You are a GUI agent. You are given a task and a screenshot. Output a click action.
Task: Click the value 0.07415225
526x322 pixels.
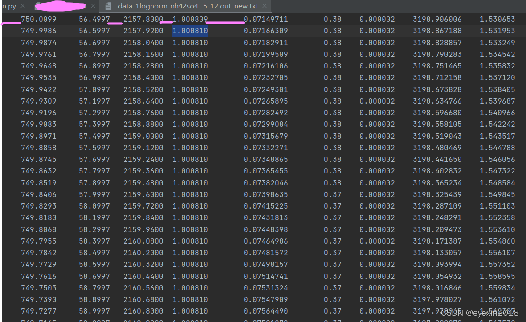click(x=266, y=206)
